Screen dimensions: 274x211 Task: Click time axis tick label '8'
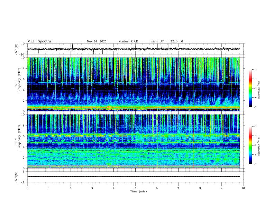tap(200, 188)
